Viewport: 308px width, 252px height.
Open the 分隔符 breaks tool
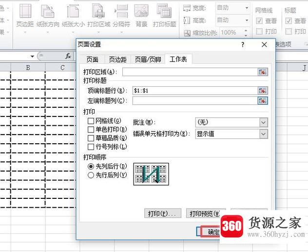121,16
